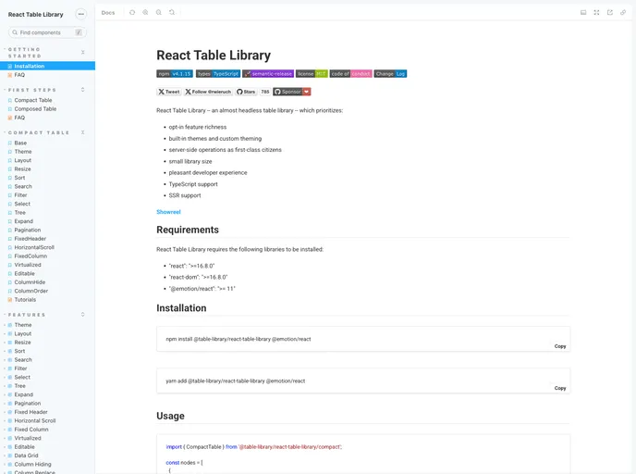Click the semantic-release badge
Screen dimensions: 636x474
click(x=268, y=73)
